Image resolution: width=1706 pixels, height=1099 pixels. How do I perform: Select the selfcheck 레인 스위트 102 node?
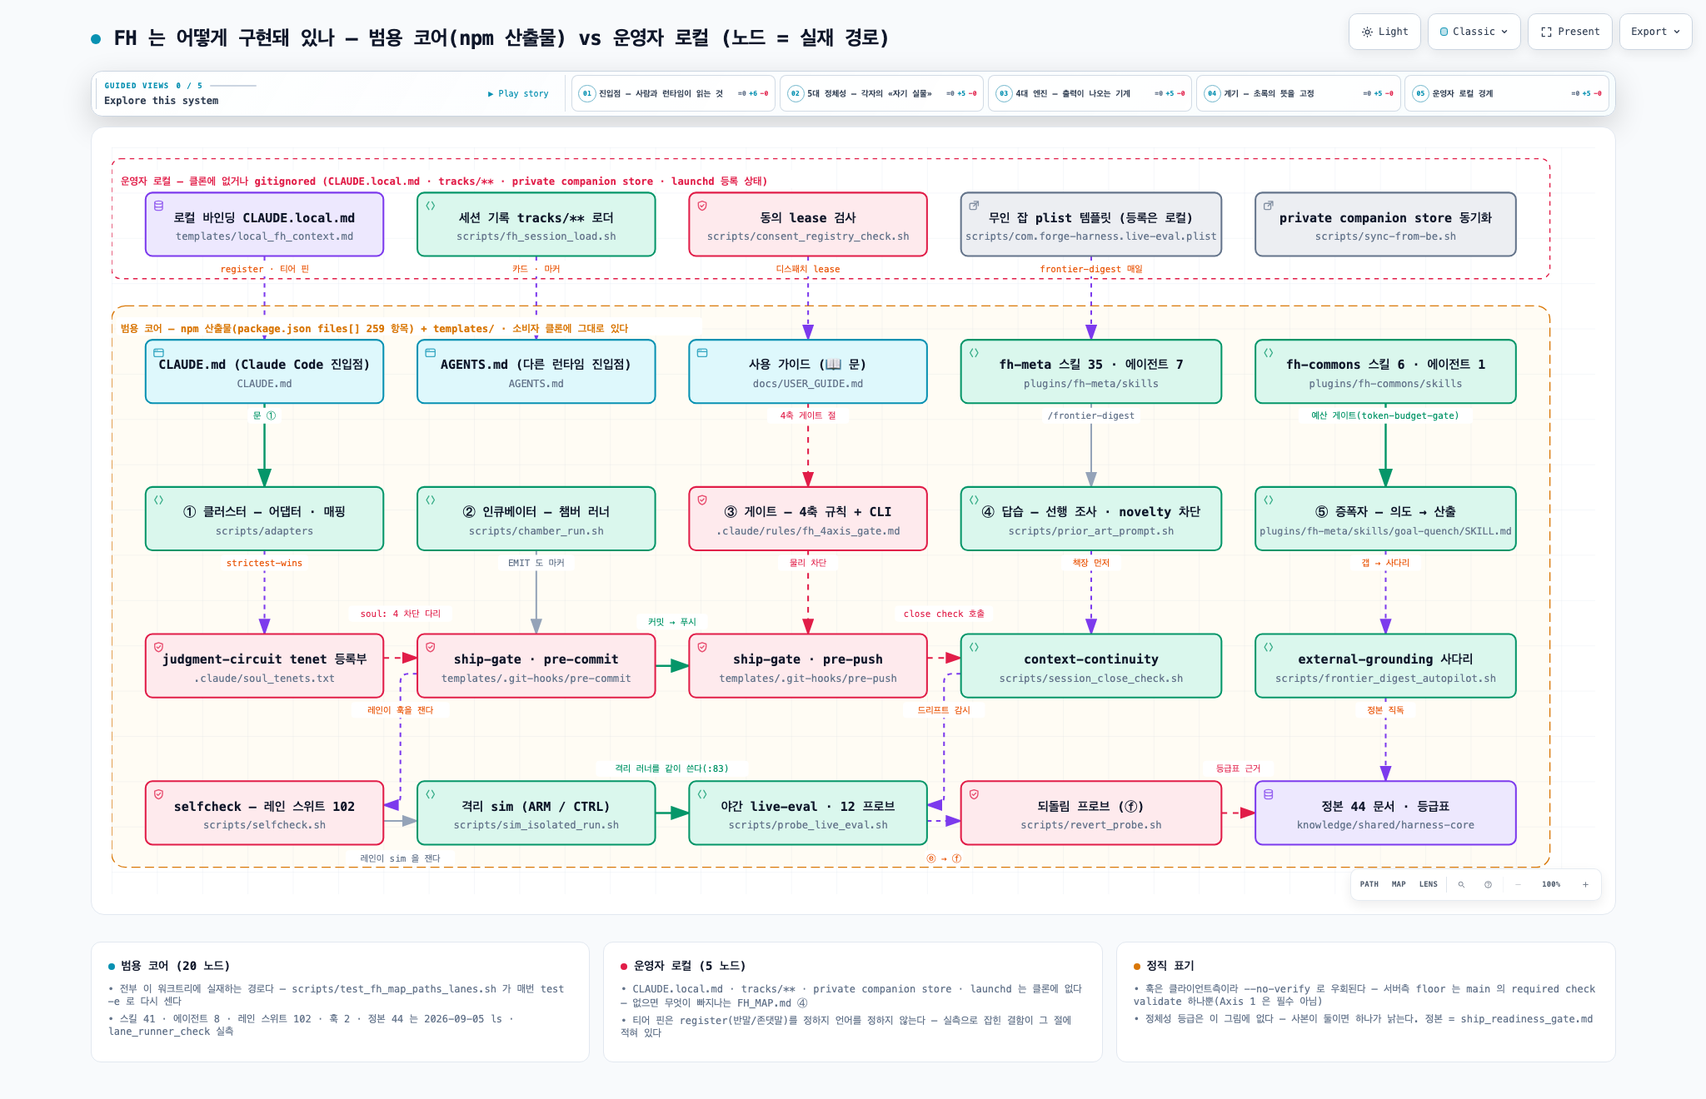pyautogui.click(x=265, y=813)
